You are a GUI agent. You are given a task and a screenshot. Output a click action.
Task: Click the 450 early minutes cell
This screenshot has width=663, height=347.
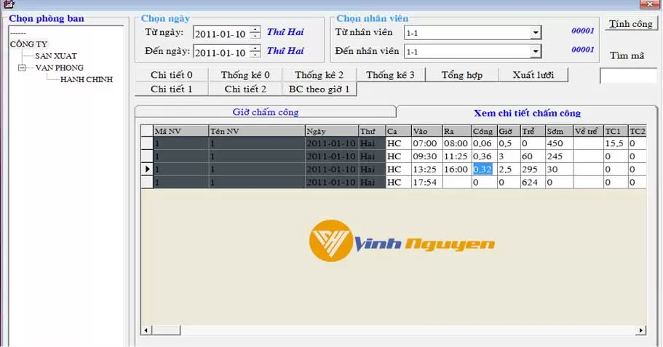(x=560, y=143)
